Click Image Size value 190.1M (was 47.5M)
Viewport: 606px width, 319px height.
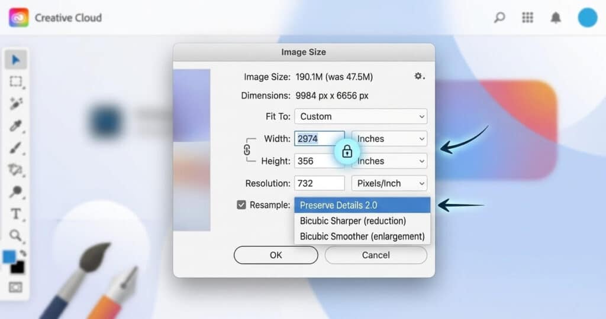point(334,77)
